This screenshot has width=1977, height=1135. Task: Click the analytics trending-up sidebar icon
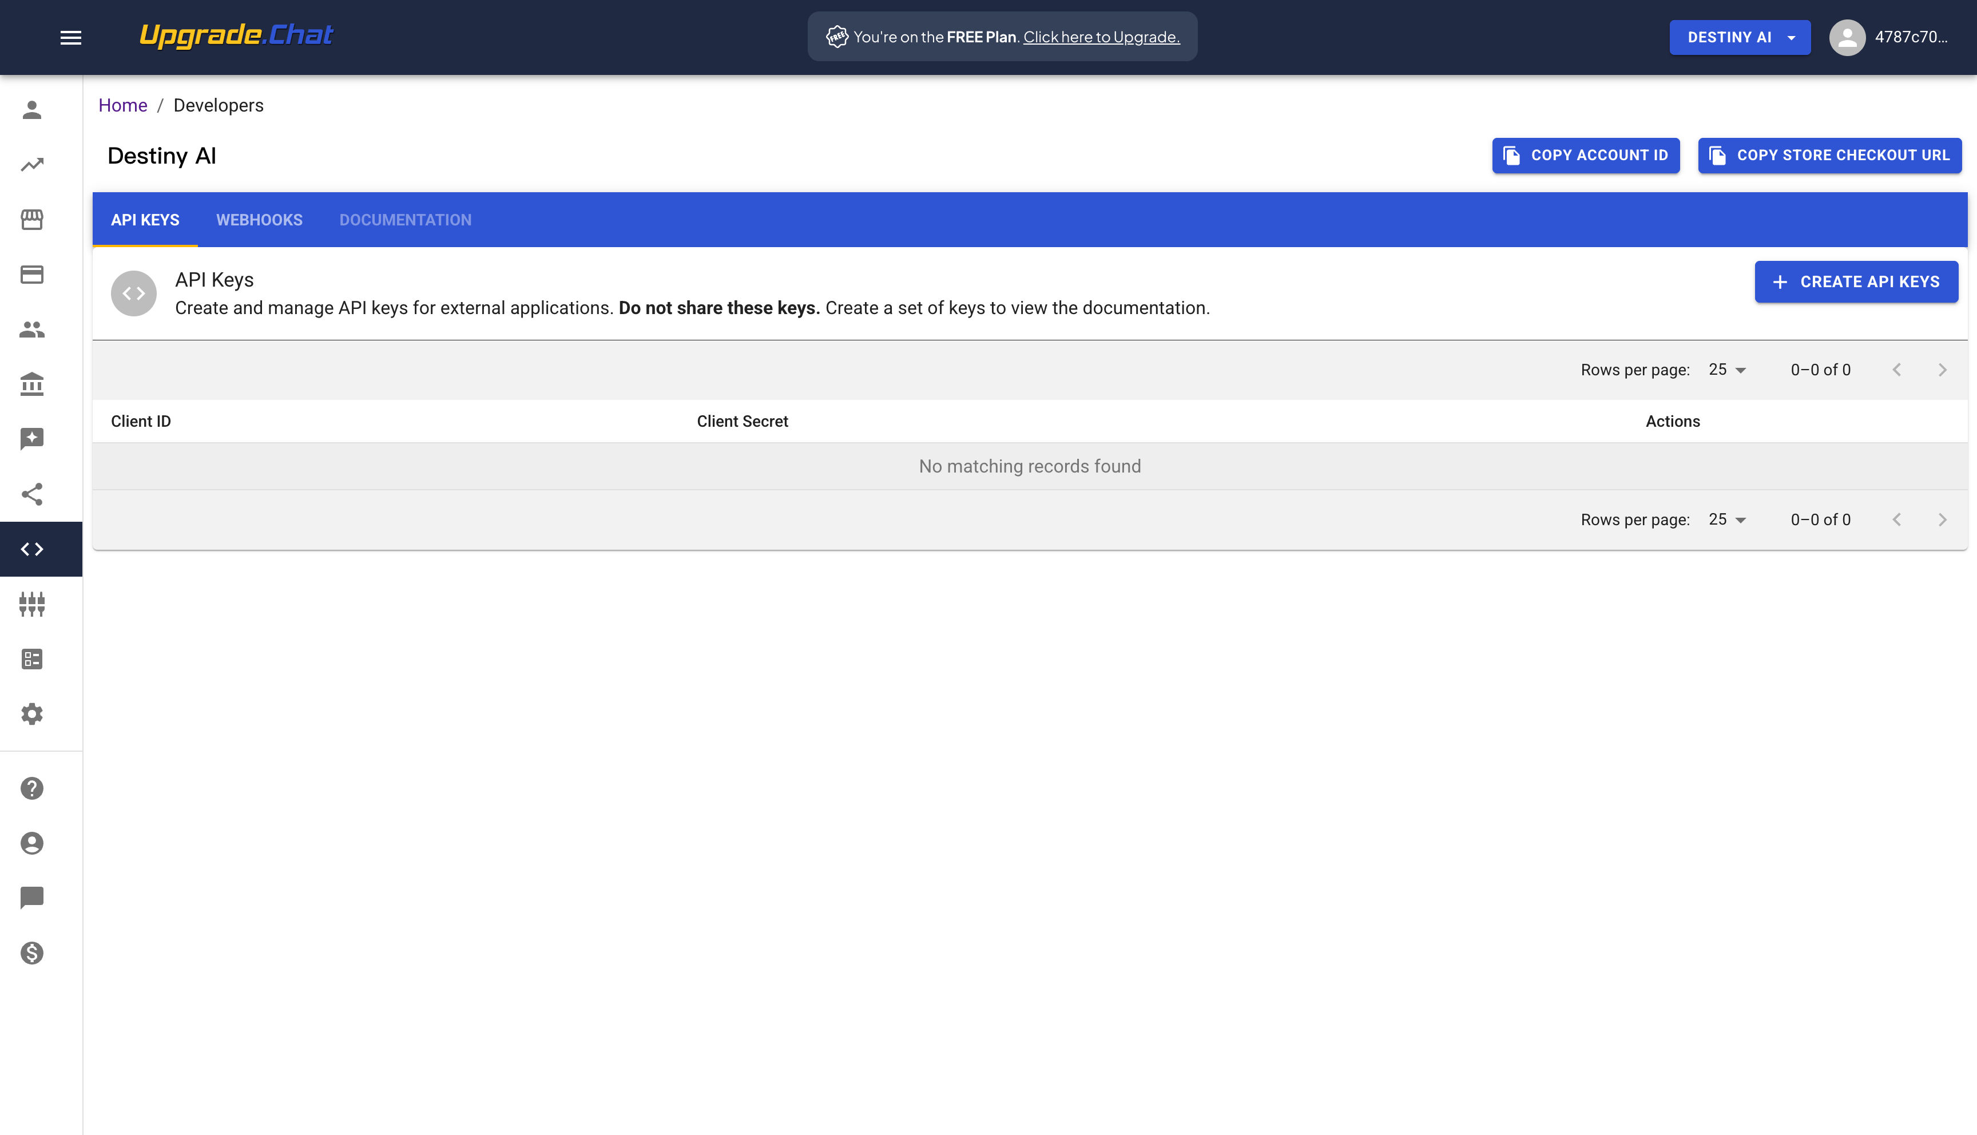tap(32, 165)
